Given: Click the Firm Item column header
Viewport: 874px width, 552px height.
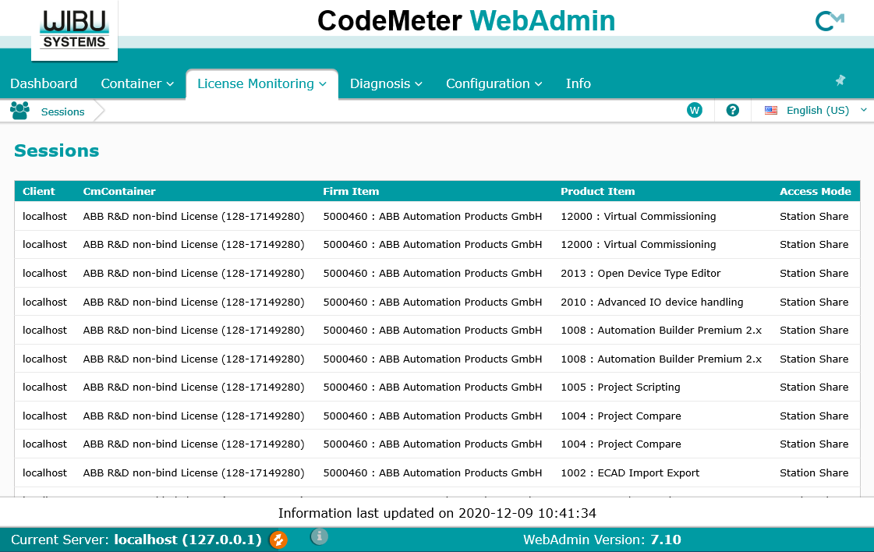Looking at the screenshot, I should pos(351,191).
